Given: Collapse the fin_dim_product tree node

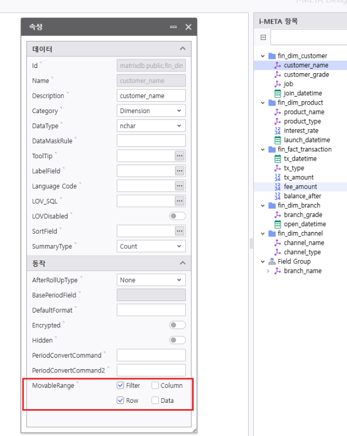Looking at the screenshot, I should click(x=263, y=103).
